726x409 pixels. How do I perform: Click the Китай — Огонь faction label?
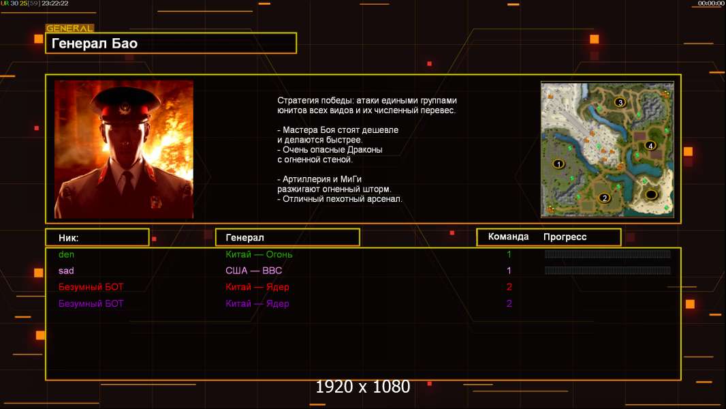(259, 254)
